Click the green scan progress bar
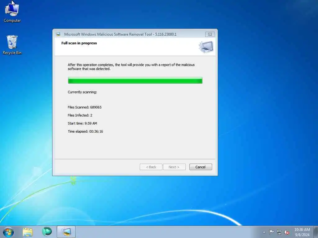The width and height of the screenshot is (318, 238). click(135, 80)
